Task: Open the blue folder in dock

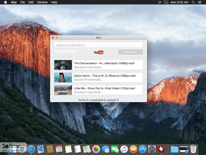Action: pyautogui.click(x=175, y=149)
